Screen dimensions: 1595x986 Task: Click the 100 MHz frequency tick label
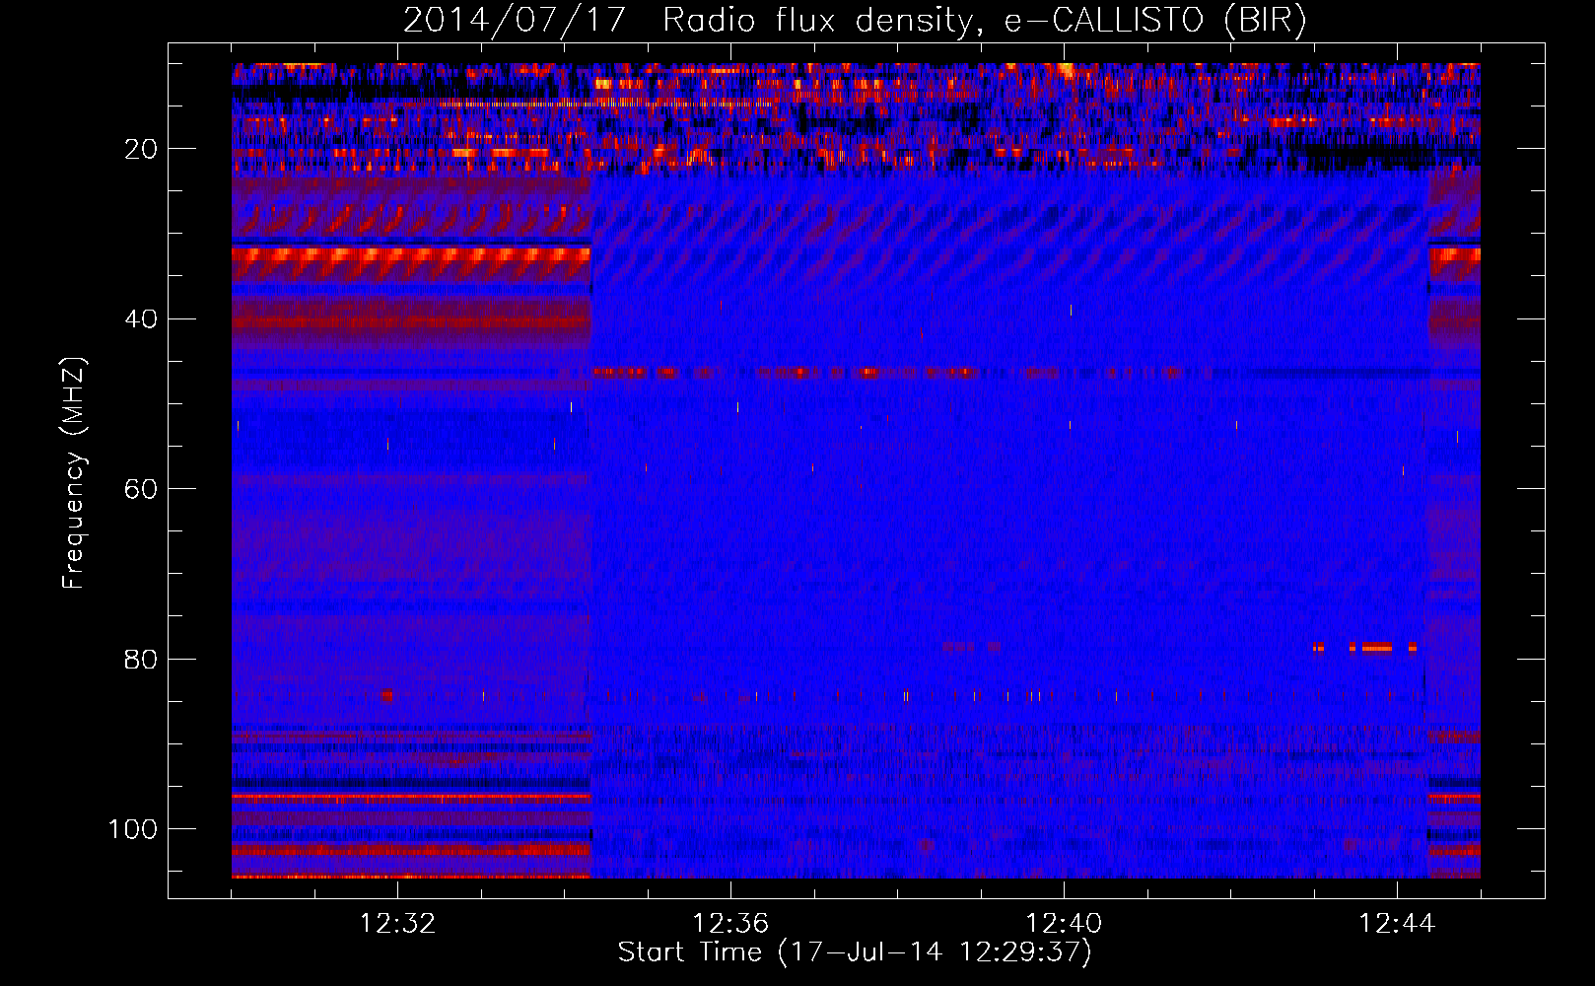tap(133, 829)
